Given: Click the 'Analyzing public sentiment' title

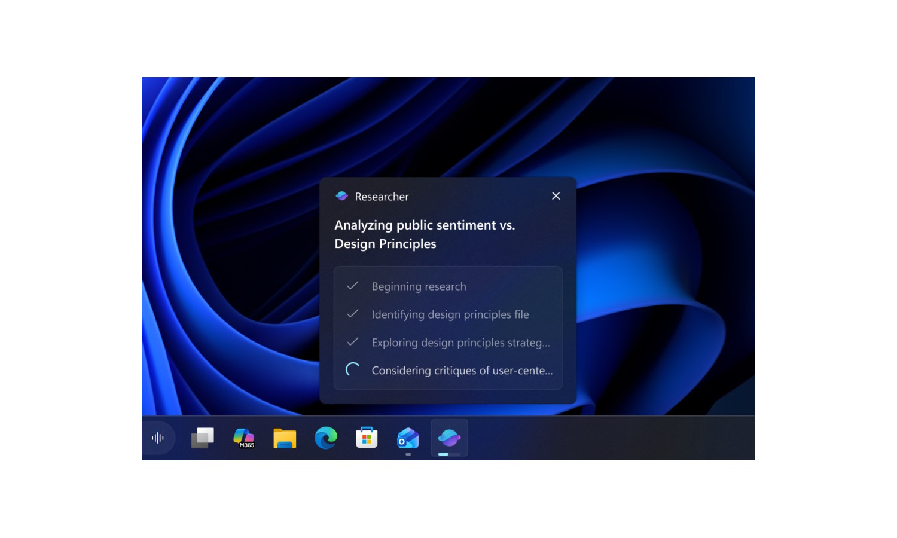Looking at the screenshot, I should coord(425,234).
